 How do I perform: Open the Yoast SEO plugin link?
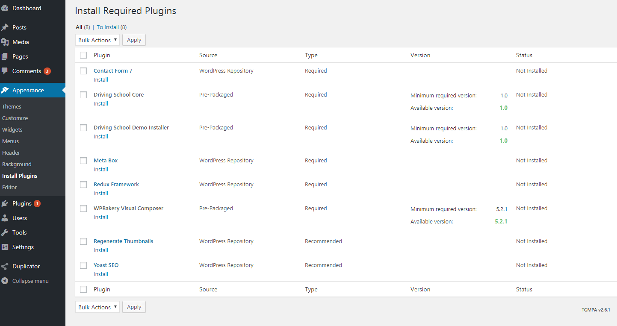point(106,265)
